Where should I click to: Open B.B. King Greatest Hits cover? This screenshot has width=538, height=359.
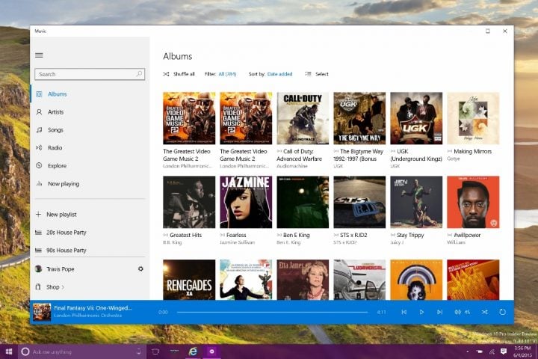pos(189,202)
